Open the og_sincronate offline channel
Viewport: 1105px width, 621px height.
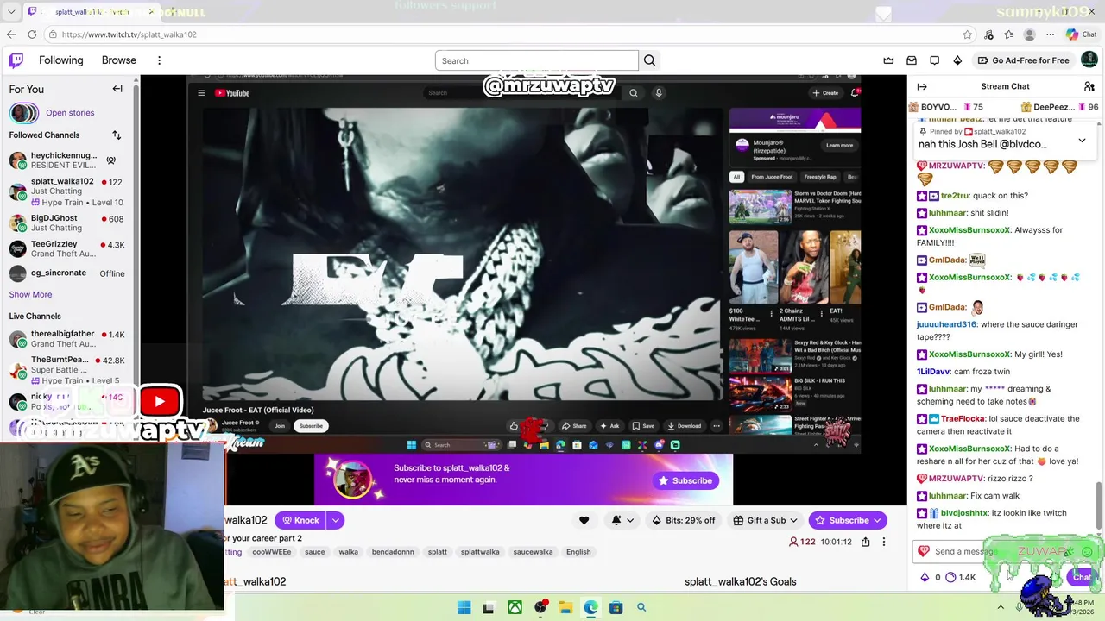pos(67,273)
